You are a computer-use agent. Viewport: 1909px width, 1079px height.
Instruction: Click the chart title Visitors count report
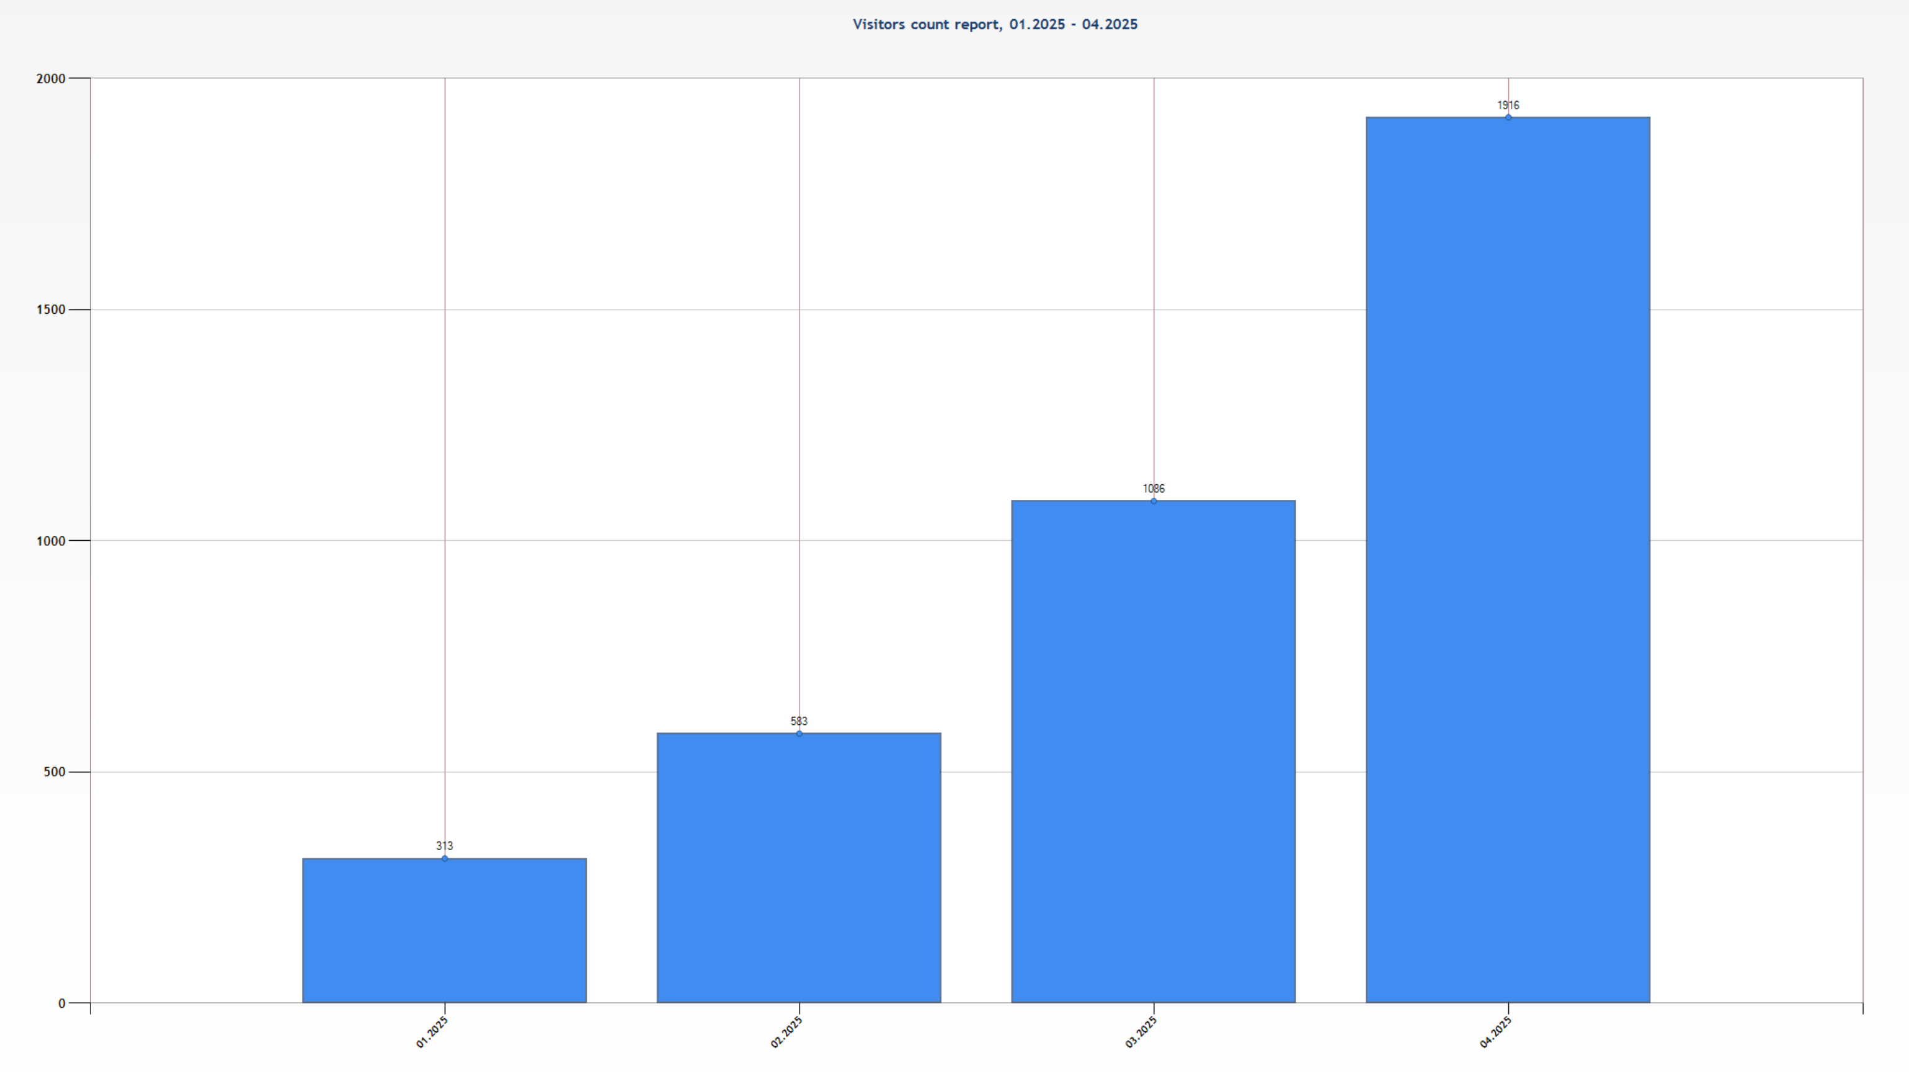tap(995, 24)
